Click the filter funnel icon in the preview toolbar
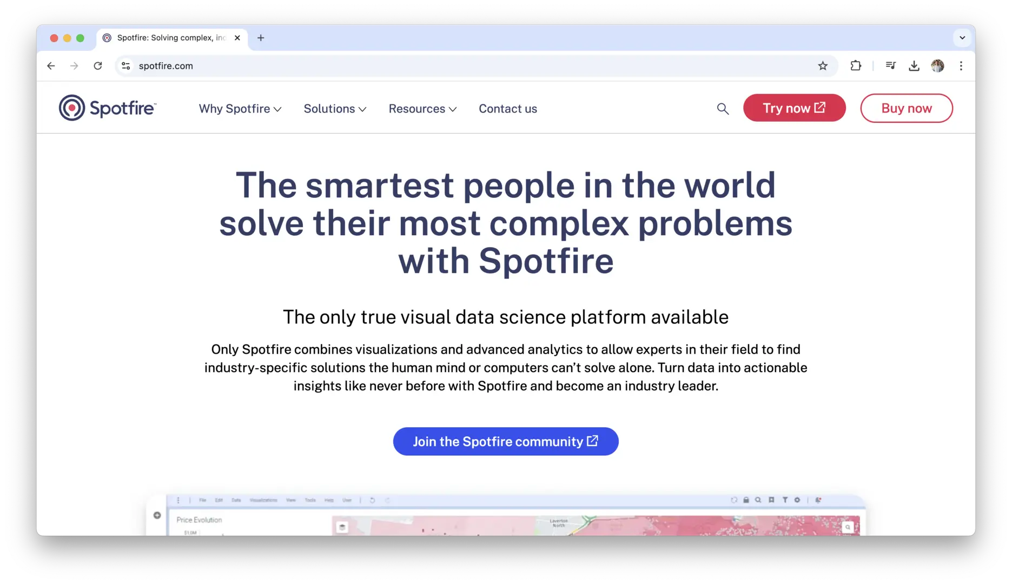The image size is (1012, 584). tap(785, 500)
